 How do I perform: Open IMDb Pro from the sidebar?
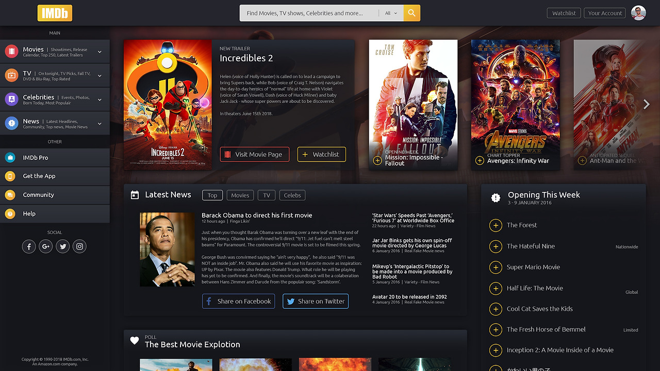55,157
